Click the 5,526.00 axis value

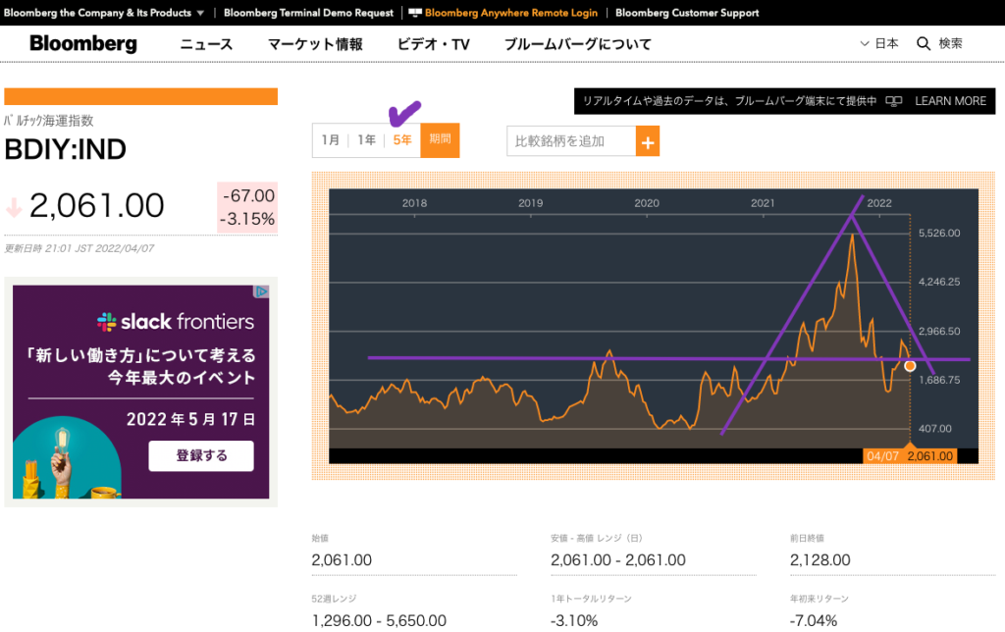click(x=939, y=234)
